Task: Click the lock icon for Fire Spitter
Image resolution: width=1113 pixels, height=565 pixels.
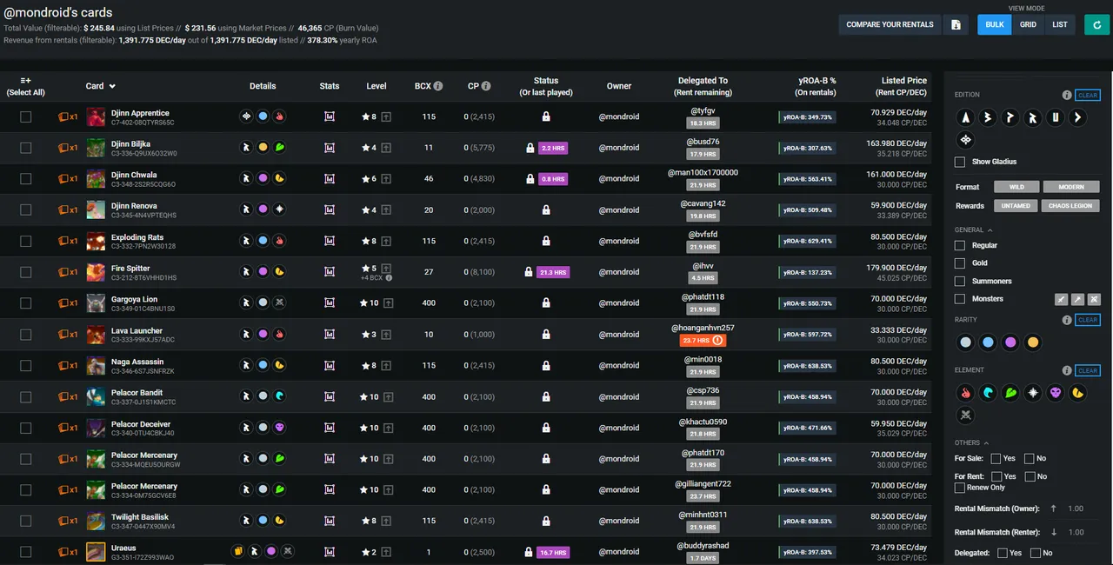Action: coord(529,272)
